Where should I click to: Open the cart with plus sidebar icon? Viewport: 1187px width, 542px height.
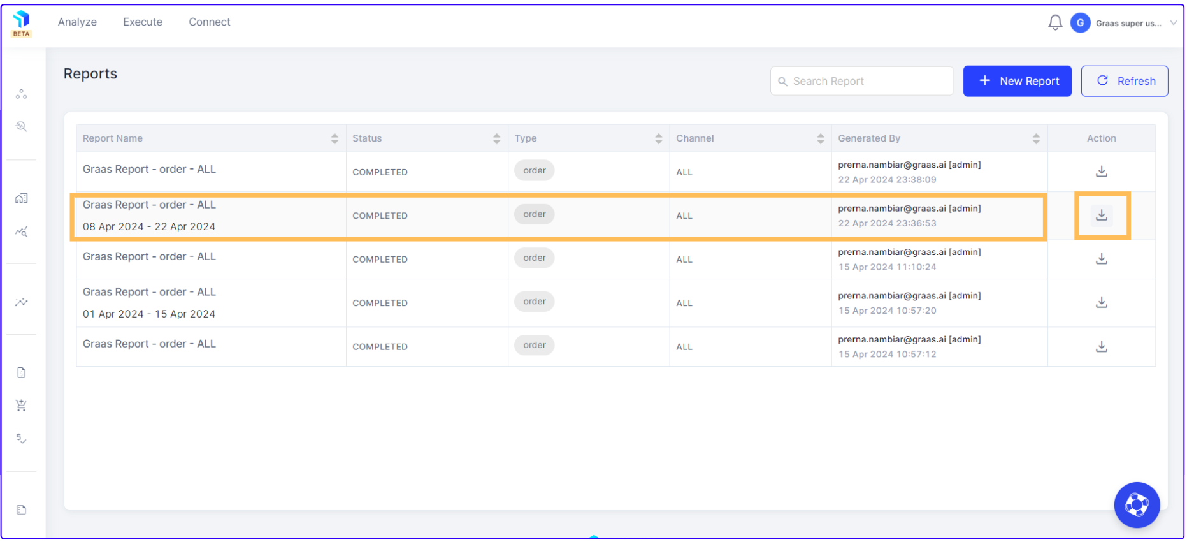point(22,406)
